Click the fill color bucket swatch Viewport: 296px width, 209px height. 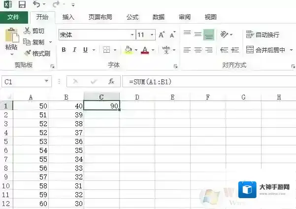[129, 50]
